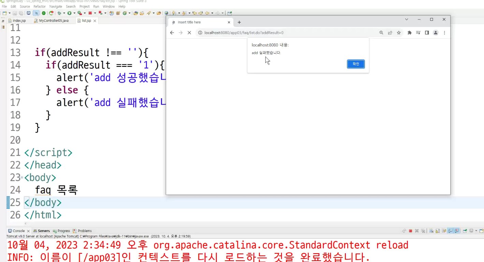Toggle the Scroll Lock console icon
The width and height of the screenshot is (484, 262).
(x=438, y=231)
